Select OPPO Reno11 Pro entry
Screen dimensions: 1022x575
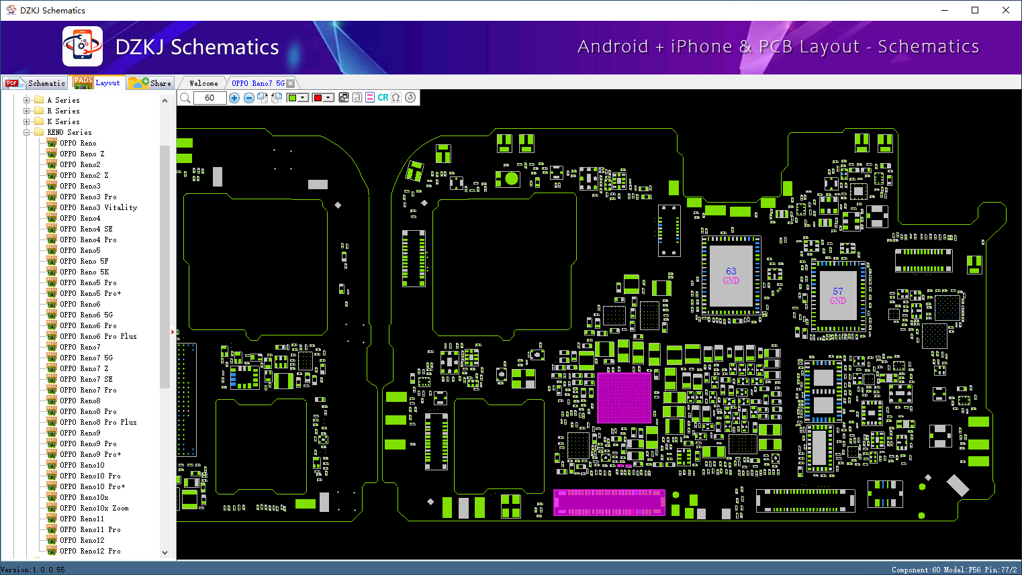pyautogui.click(x=90, y=529)
